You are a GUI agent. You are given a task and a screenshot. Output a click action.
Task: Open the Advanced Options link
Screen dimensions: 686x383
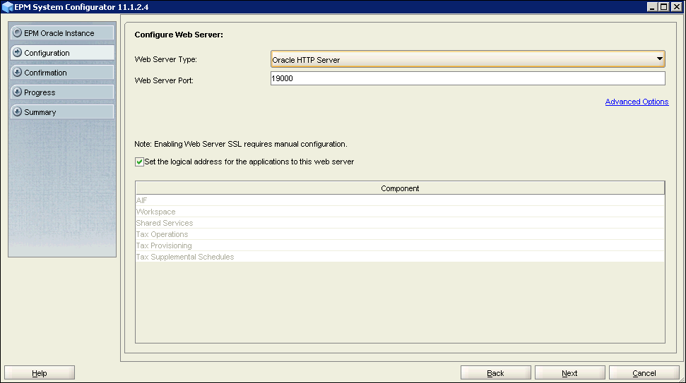[x=637, y=102]
